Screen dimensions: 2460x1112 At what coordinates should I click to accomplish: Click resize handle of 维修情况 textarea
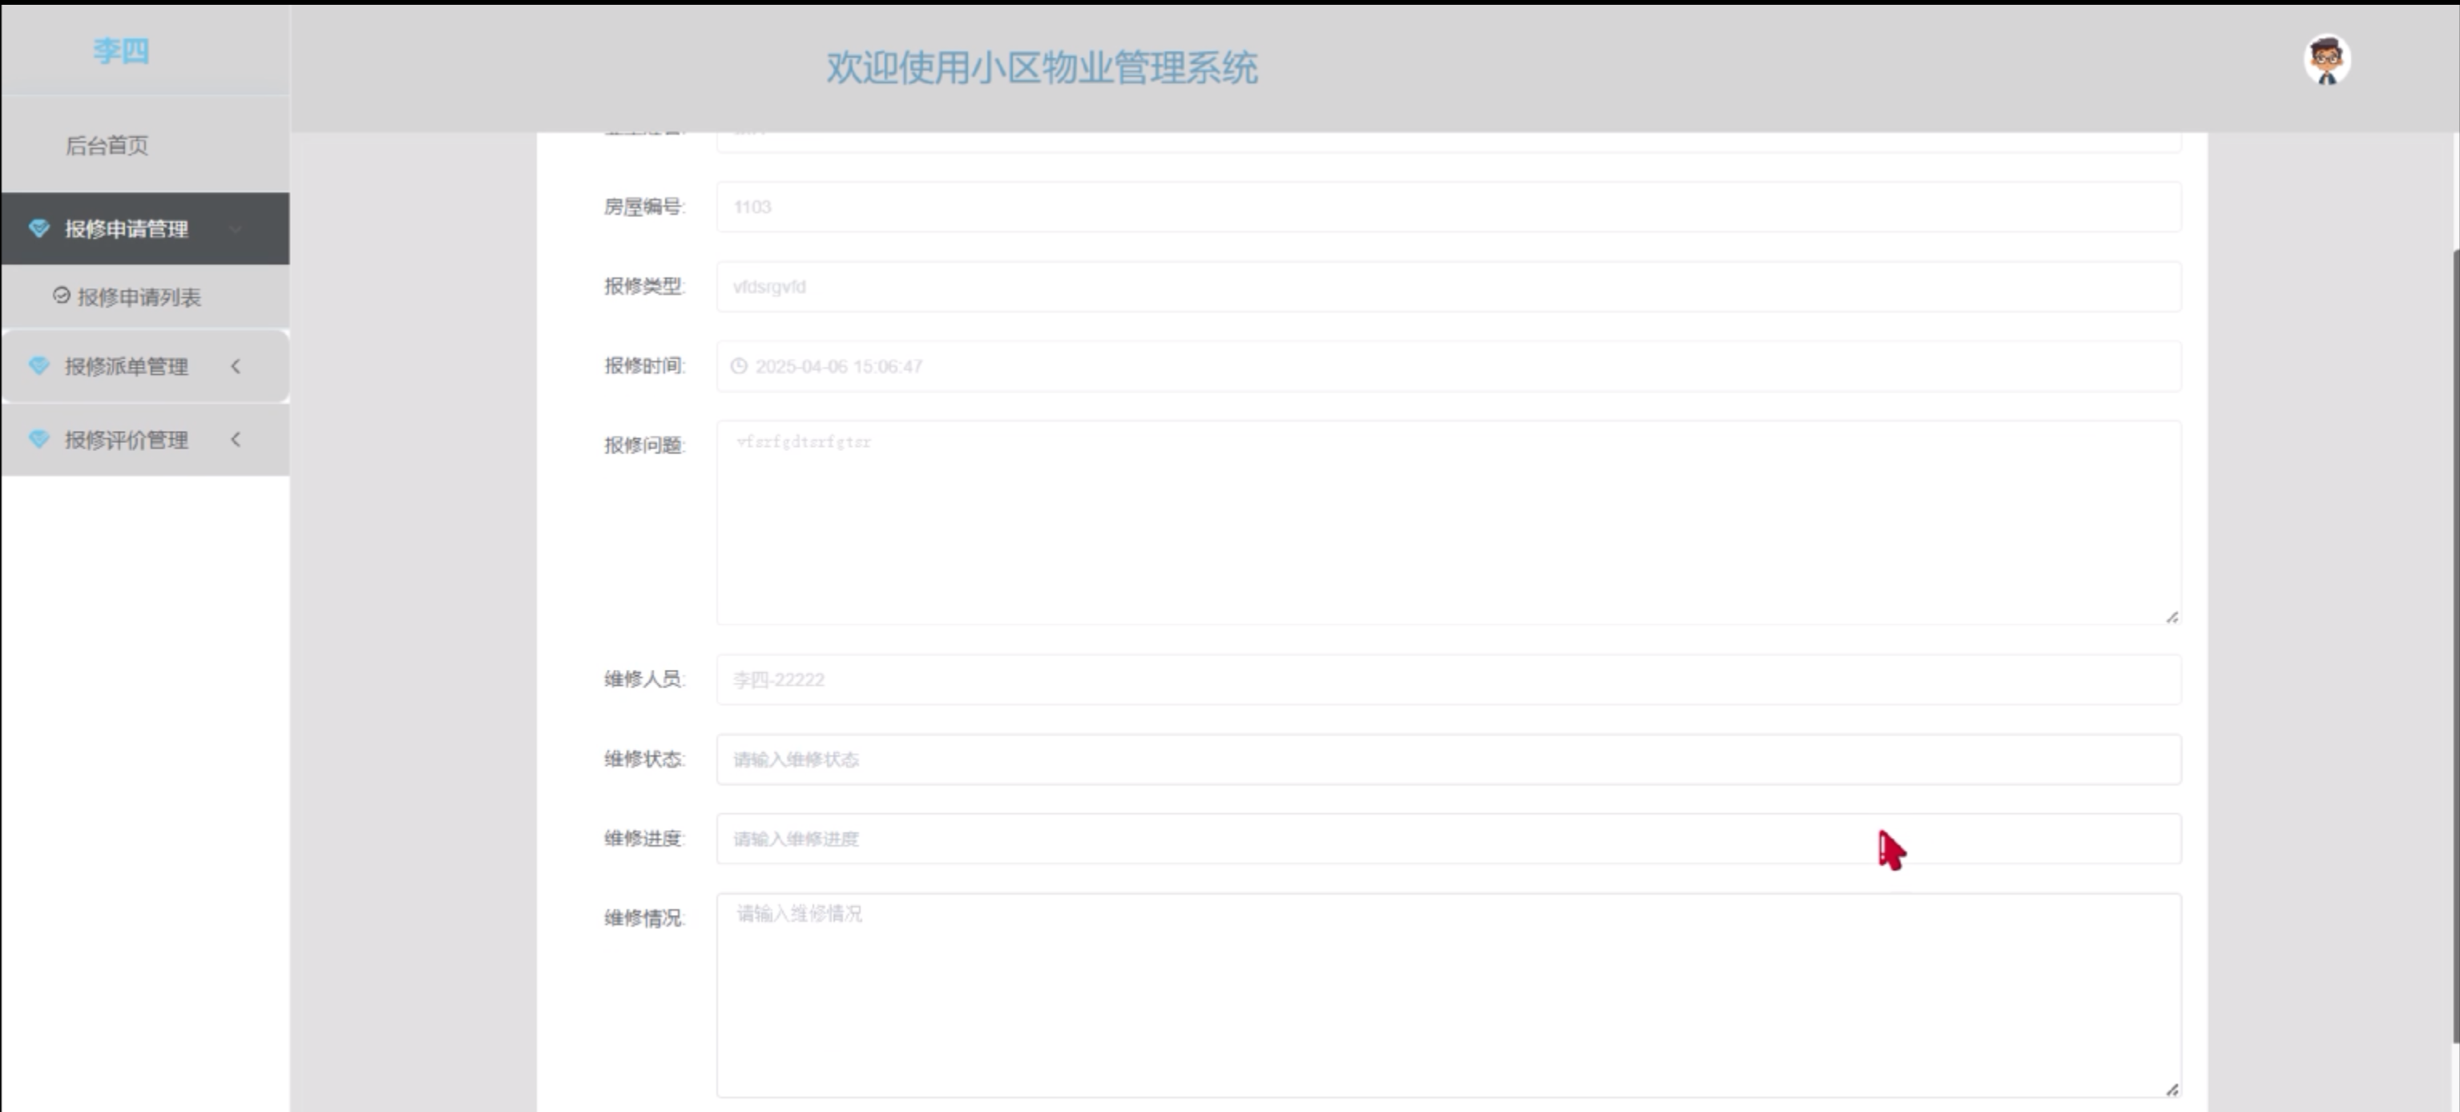click(2172, 1089)
